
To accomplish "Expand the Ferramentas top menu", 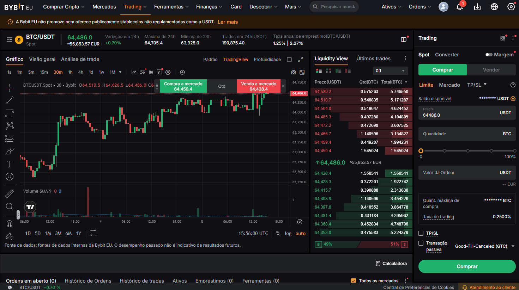I will (x=171, y=7).
